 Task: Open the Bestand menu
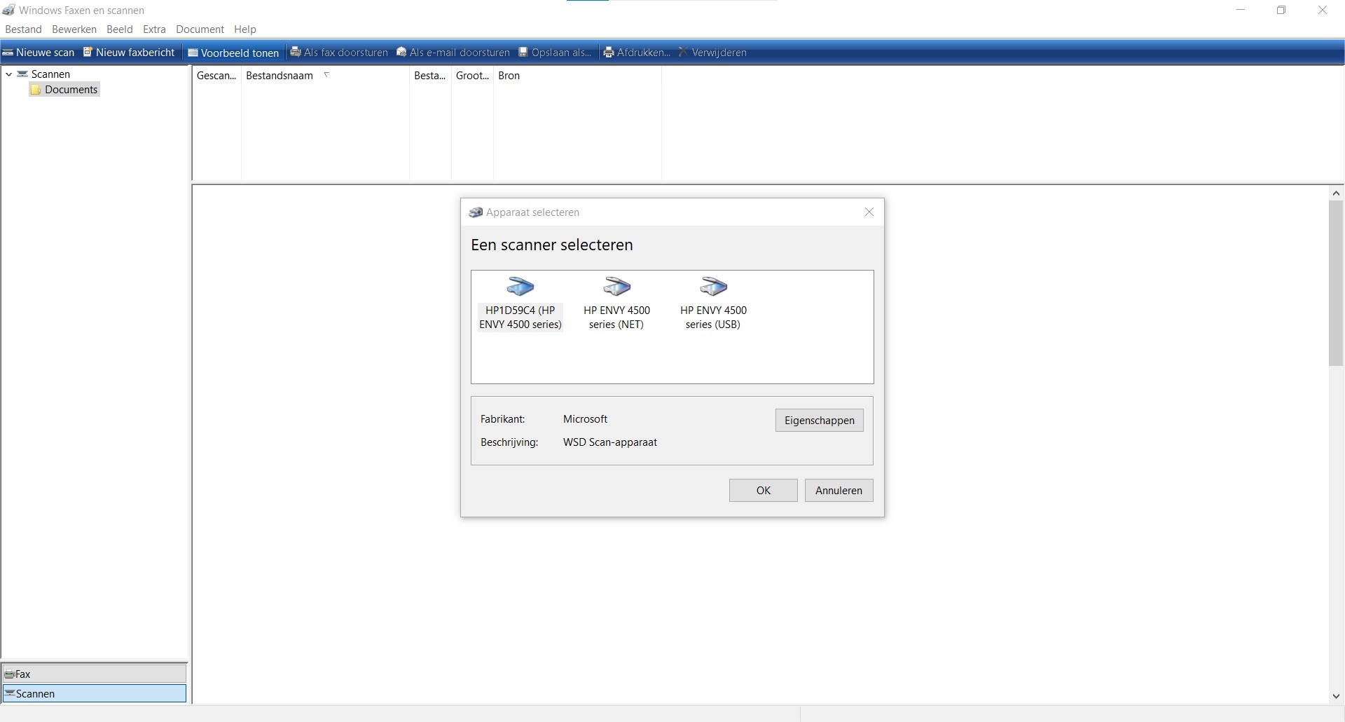23,29
